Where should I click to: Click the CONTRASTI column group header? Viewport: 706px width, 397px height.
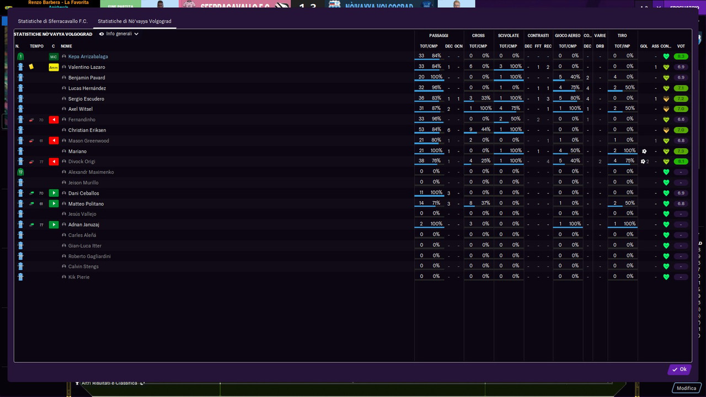pyautogui.click(x=538, y=35)
